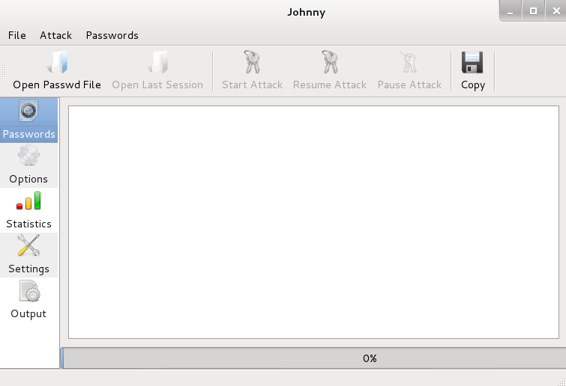This screenshot has width=566, height=386.
Task: Open the Passwords menu
Action: 112,35
